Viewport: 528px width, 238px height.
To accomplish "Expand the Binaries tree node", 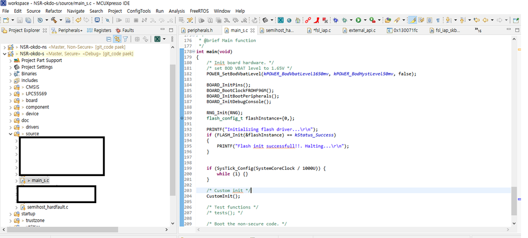I will [x=11, y=74].
